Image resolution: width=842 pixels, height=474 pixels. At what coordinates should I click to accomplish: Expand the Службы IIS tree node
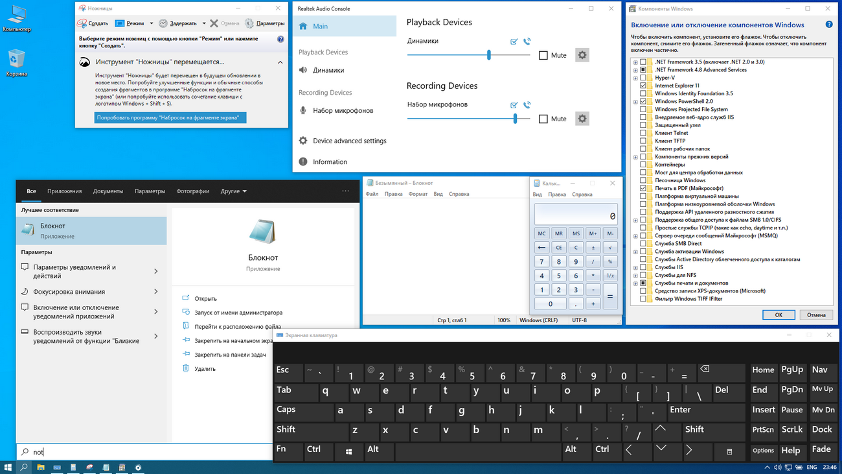(x=635, y=267)
